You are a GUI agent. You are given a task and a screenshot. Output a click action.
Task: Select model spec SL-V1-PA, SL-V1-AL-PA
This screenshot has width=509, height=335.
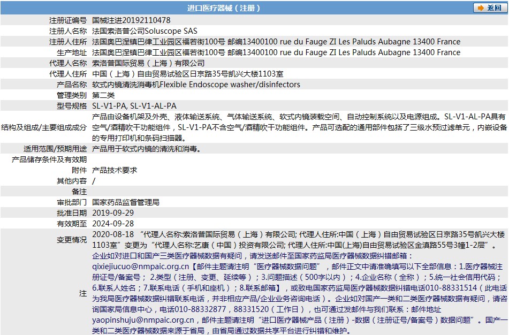tap(134, 106)
